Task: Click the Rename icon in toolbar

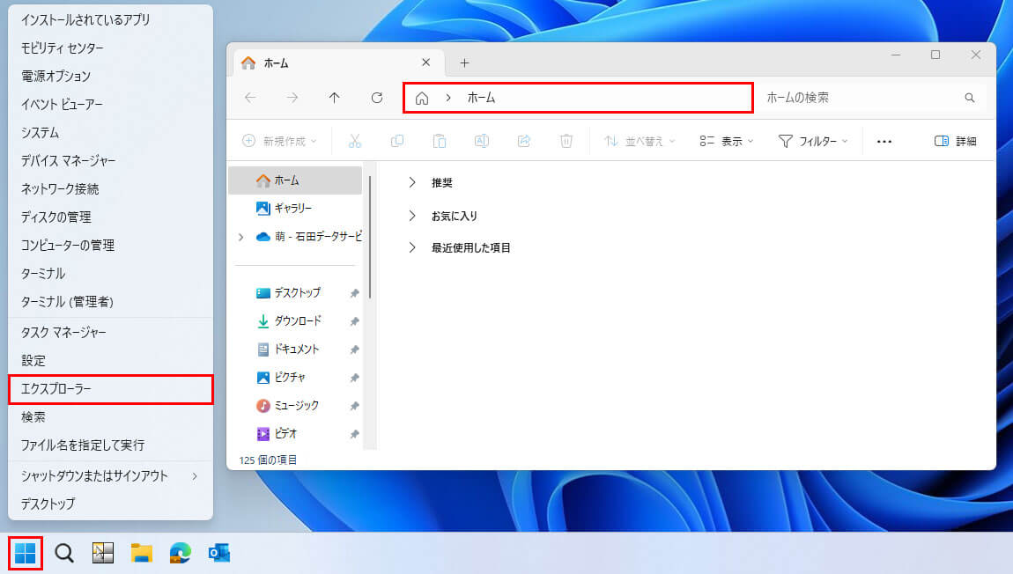Action: click(x=482, y=141)
